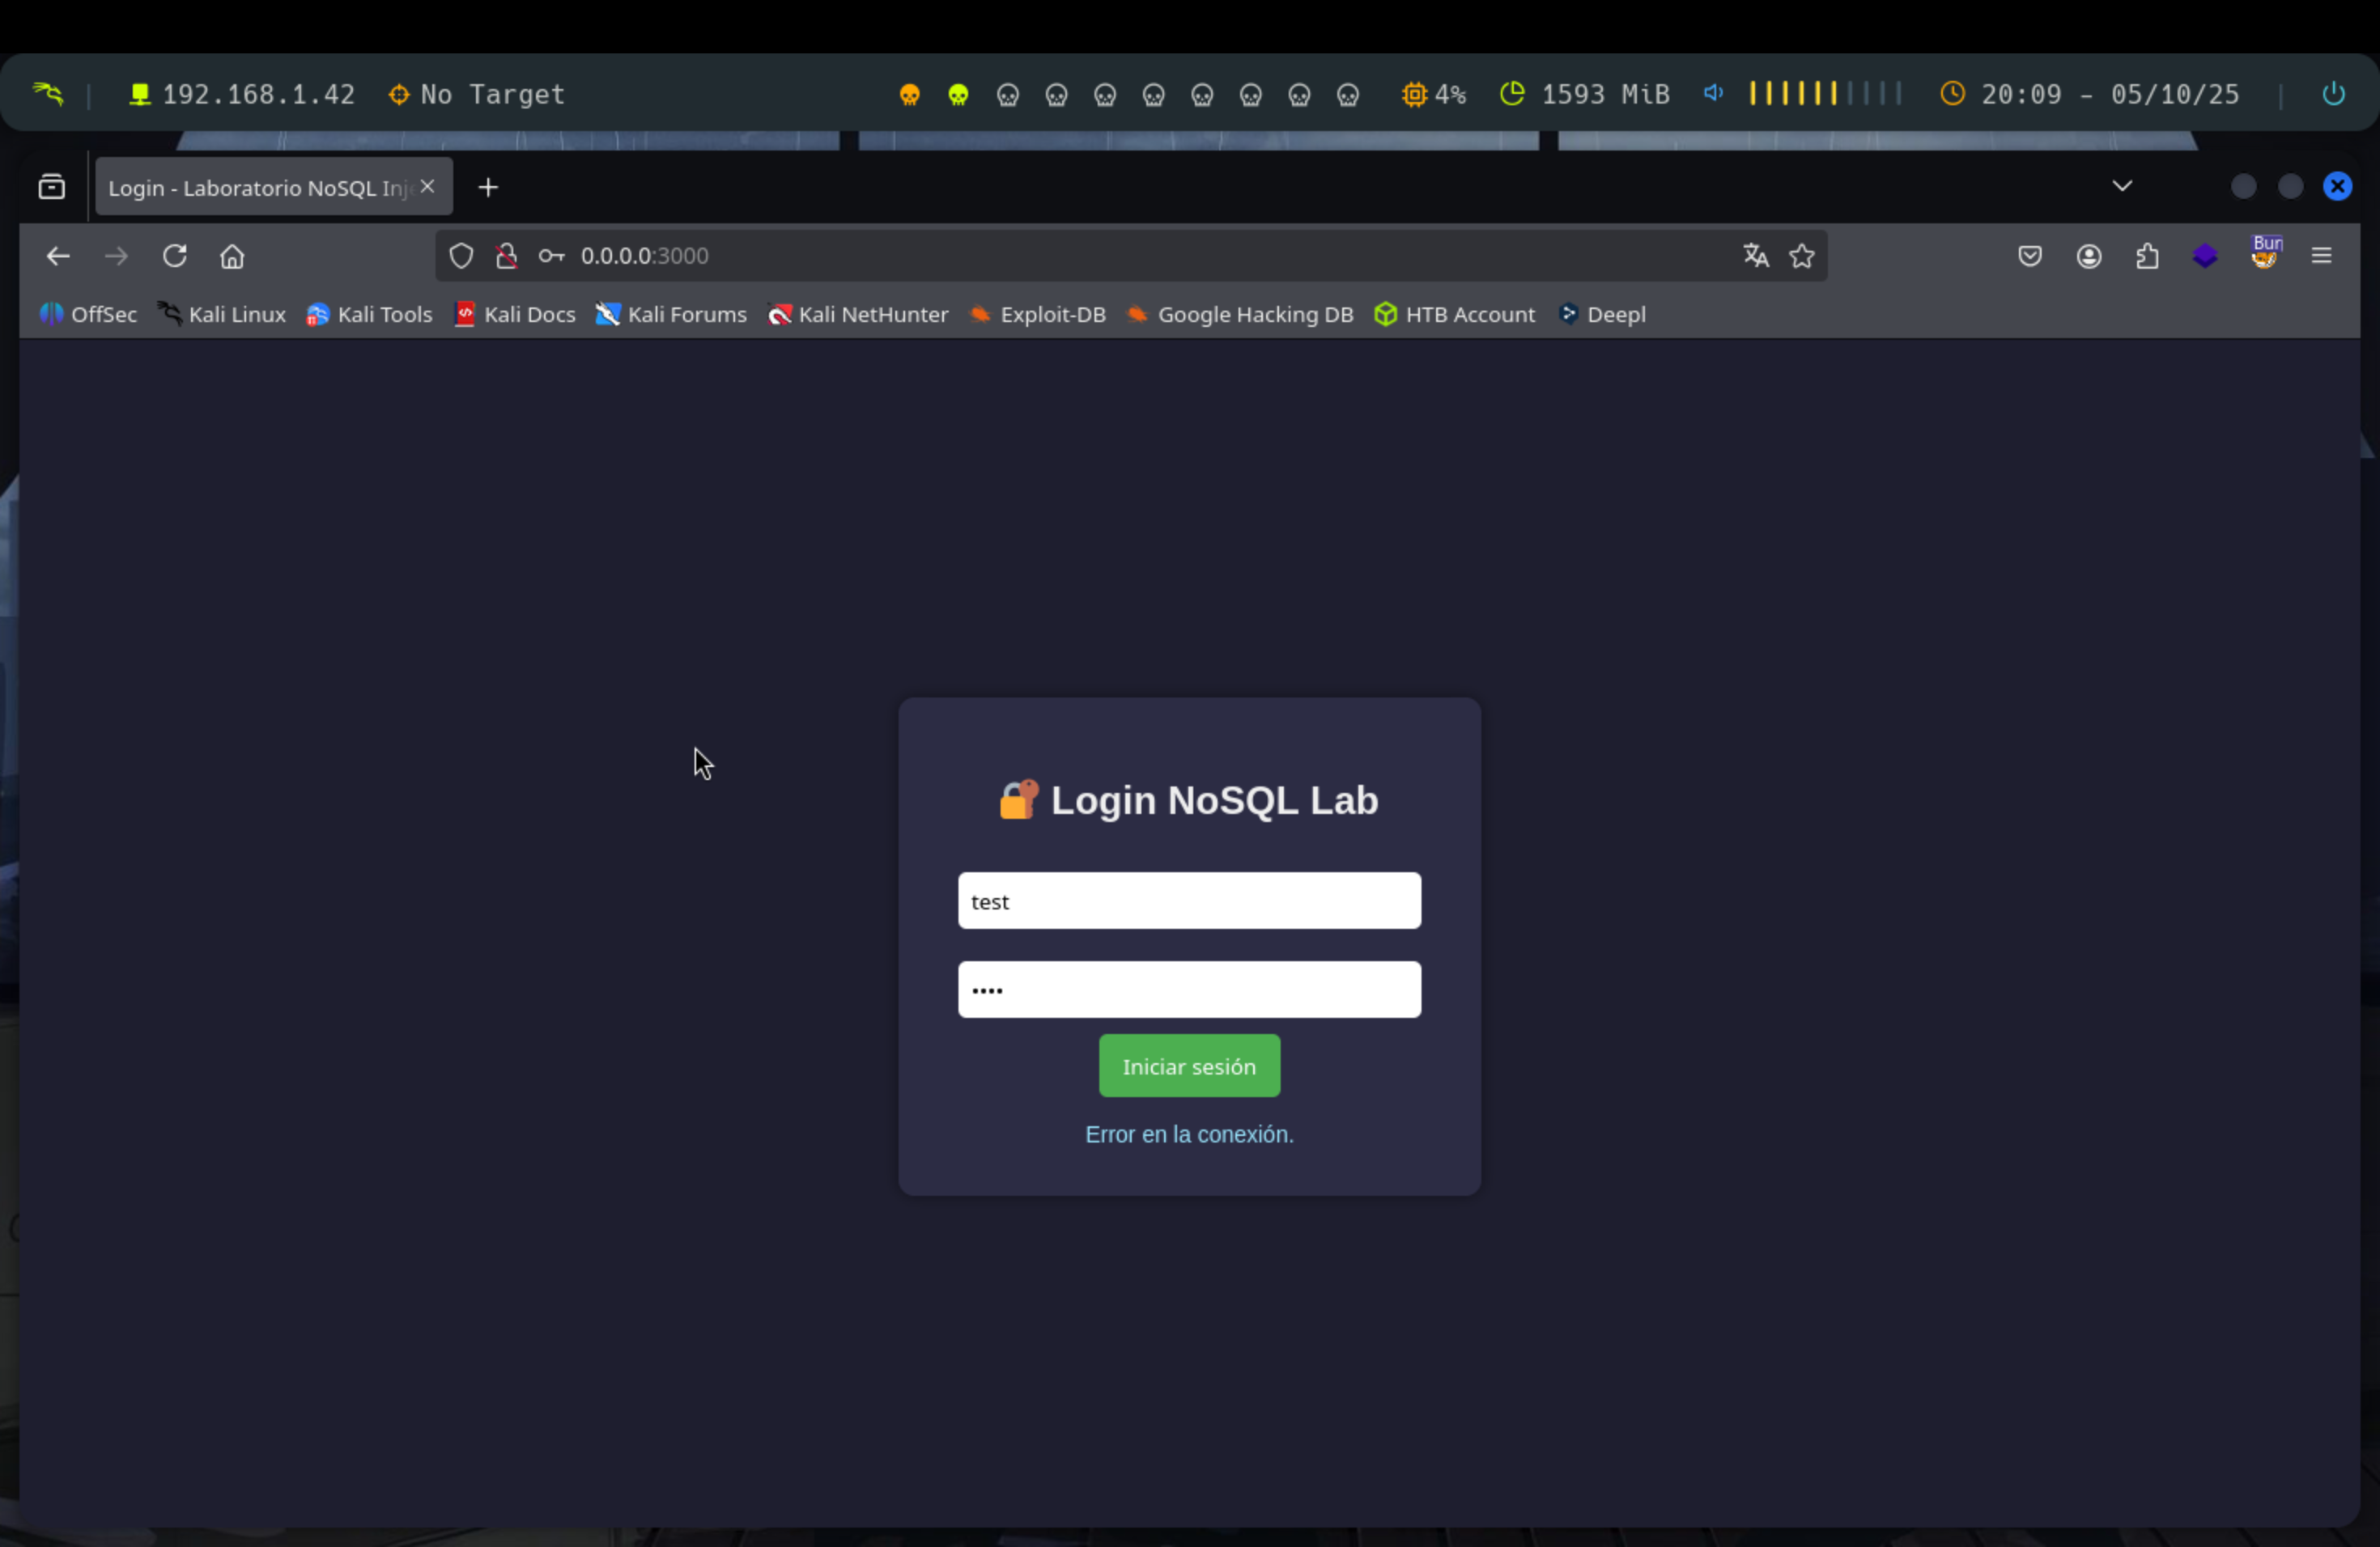Image resolution: width=2380 pixels, height=1547 pixels.
Task: Reload the page with the refresh icon
Action: click(175, 256)
